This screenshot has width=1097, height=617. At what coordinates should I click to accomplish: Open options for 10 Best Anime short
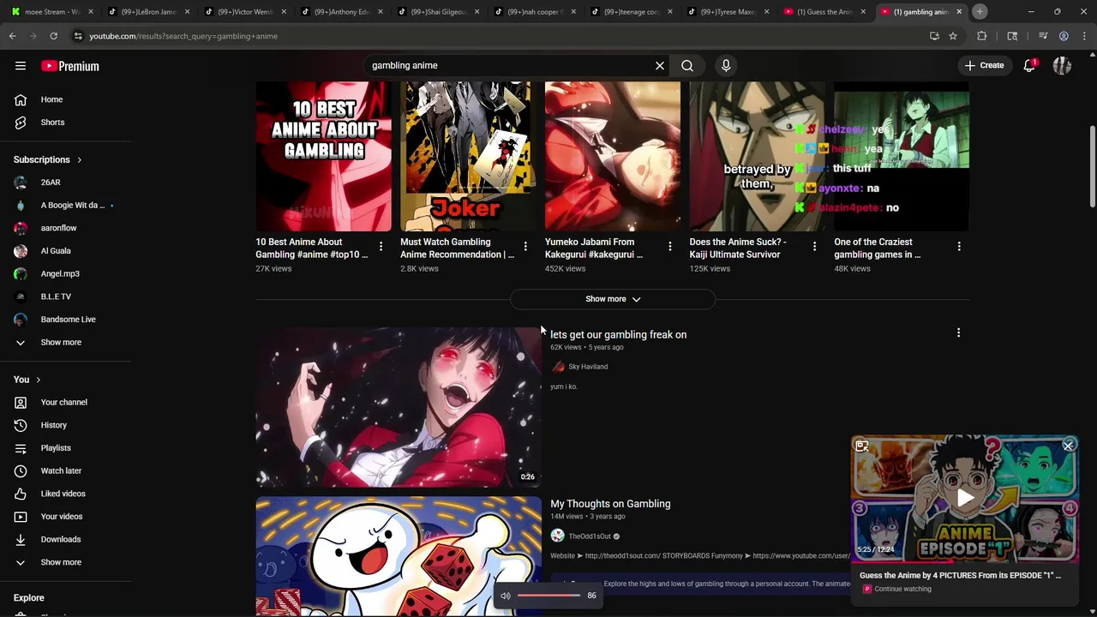[x=381, y=247]
